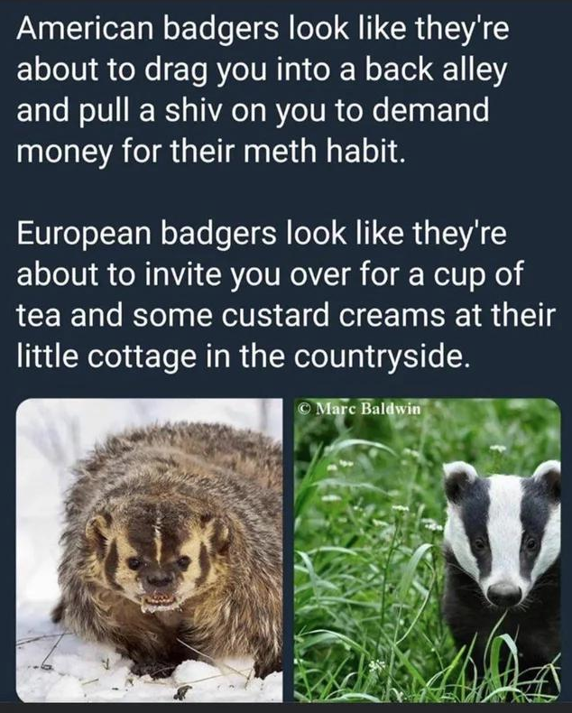572x713 pixels.
Task: Tap the European badger's black nose
Action: [503, 592]
